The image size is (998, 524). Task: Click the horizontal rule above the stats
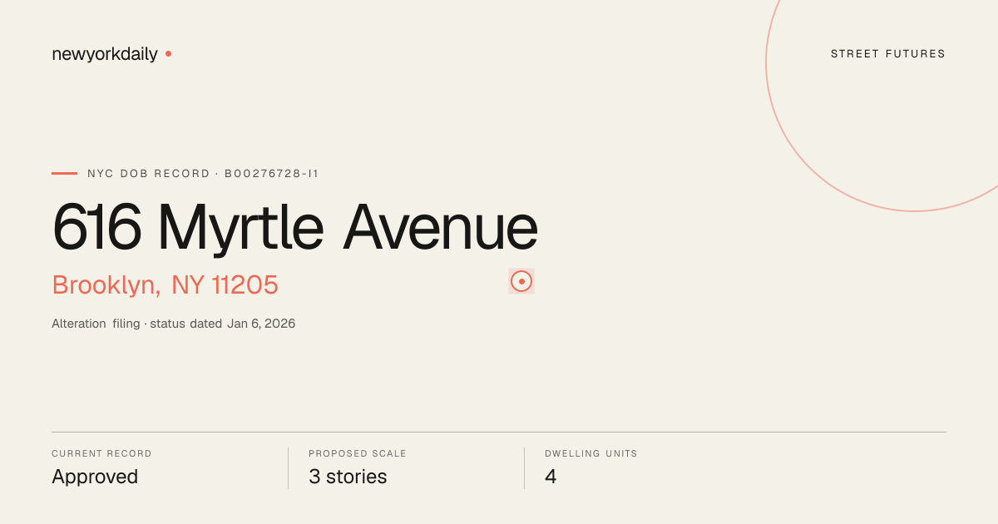coord(499,432)
